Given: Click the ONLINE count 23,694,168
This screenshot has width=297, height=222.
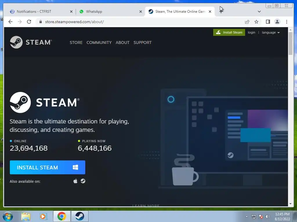Looking at the screenshot, I should 29,148.
